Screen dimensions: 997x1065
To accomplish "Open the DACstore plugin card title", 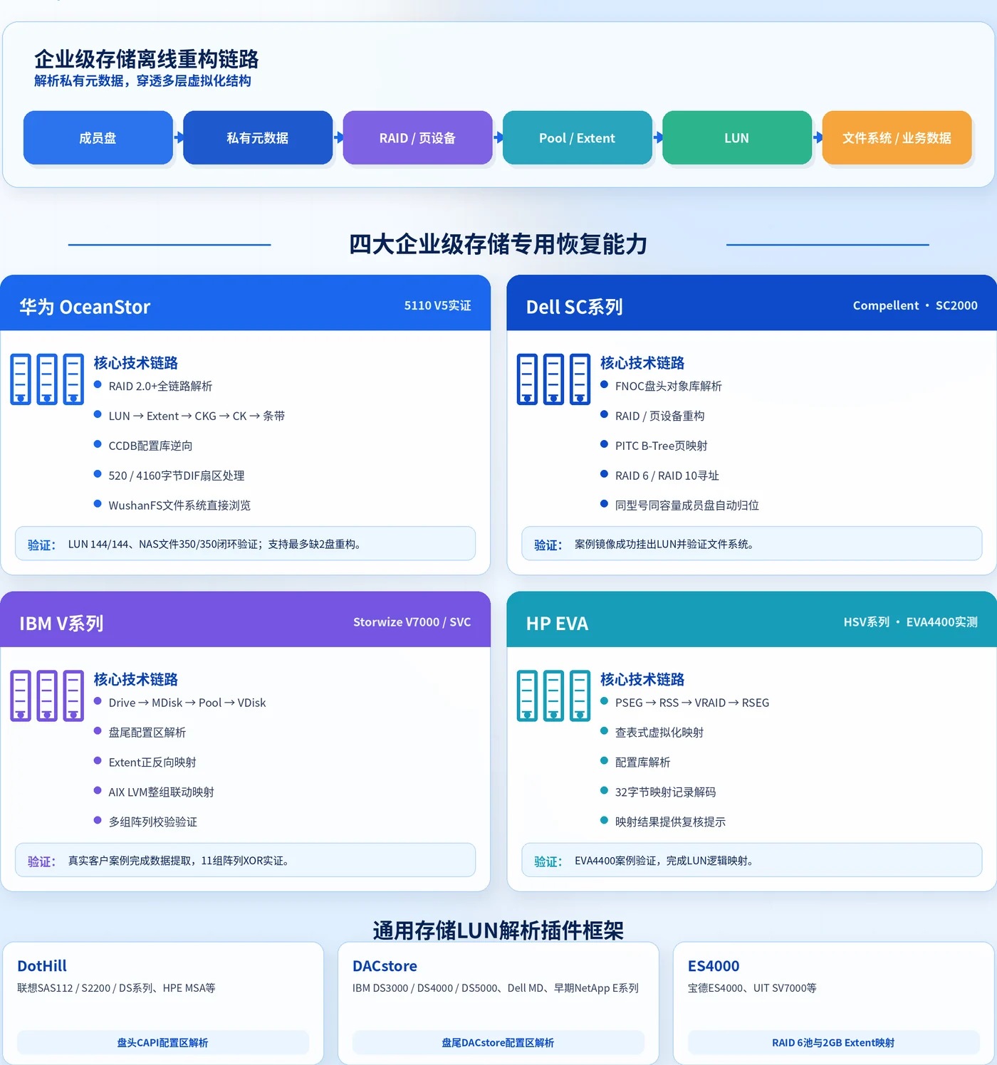I will click(385, 966).
